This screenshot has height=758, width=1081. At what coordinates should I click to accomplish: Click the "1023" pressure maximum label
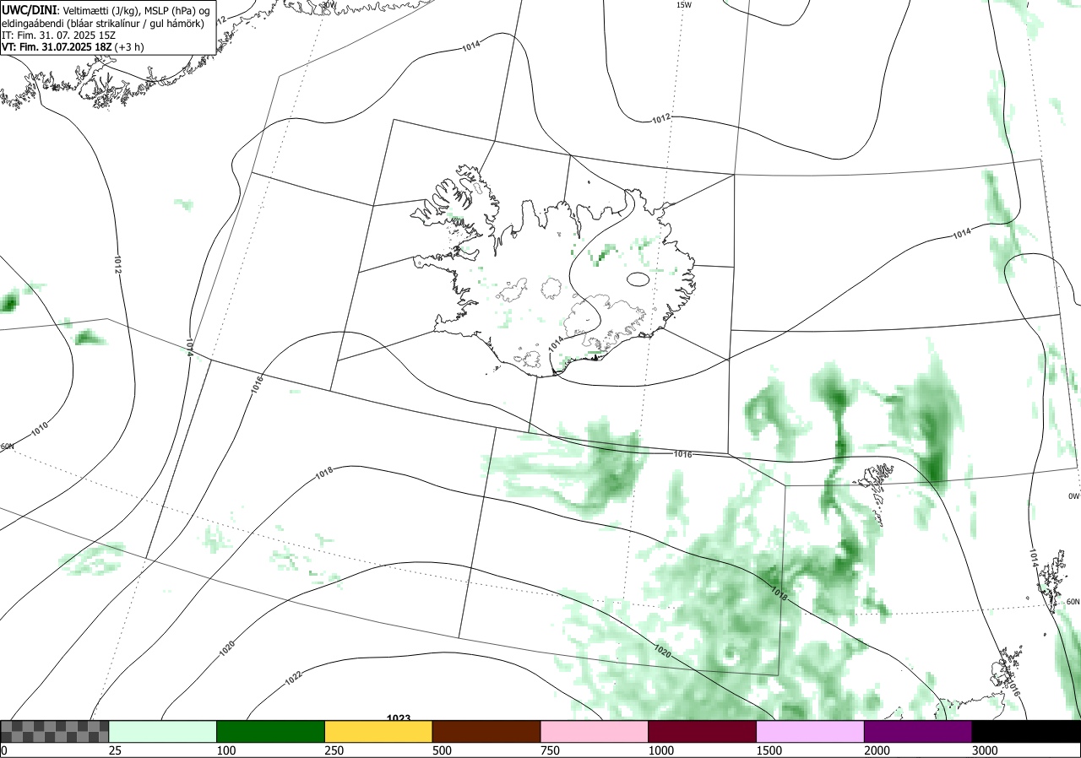[399, 717]
